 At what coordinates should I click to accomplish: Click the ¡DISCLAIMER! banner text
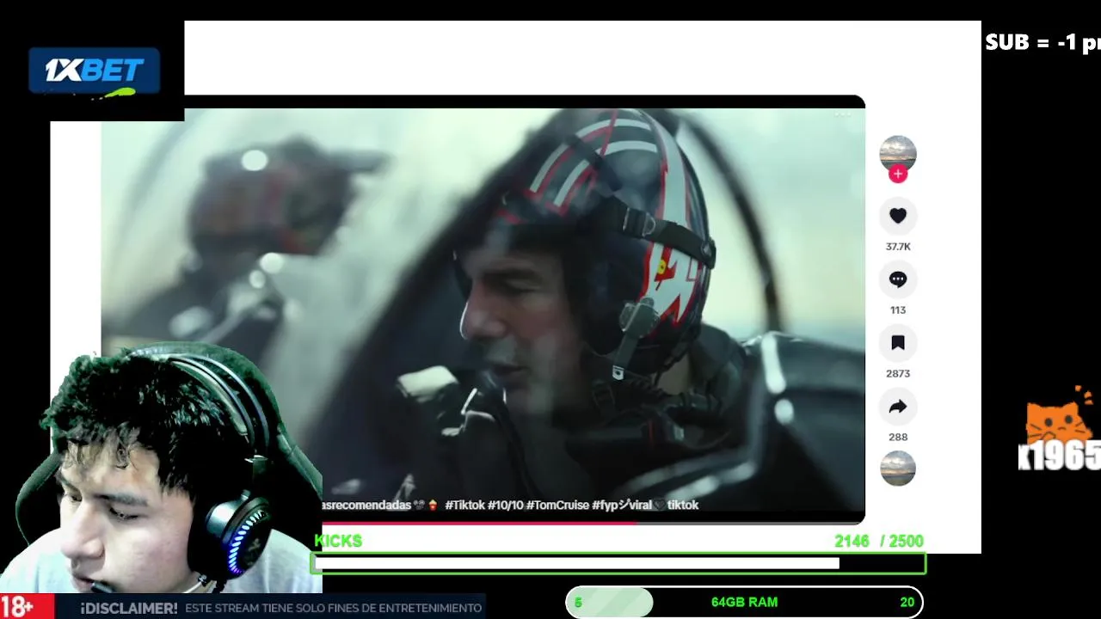[129, 608]
